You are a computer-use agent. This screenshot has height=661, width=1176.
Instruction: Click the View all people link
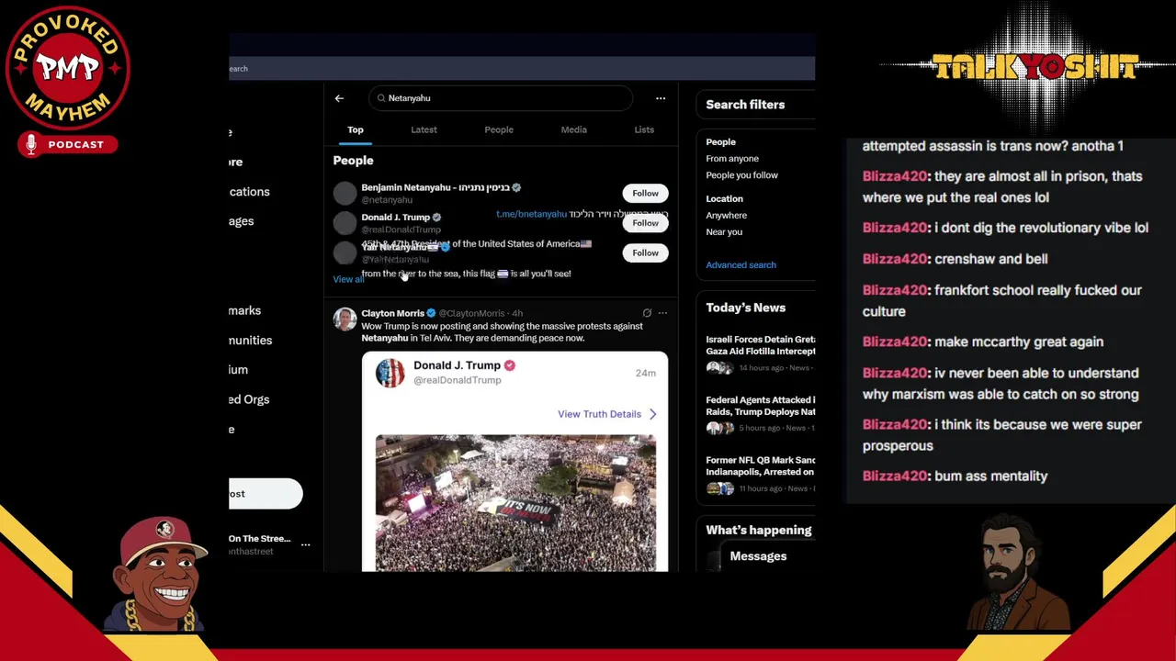point(348,279)
